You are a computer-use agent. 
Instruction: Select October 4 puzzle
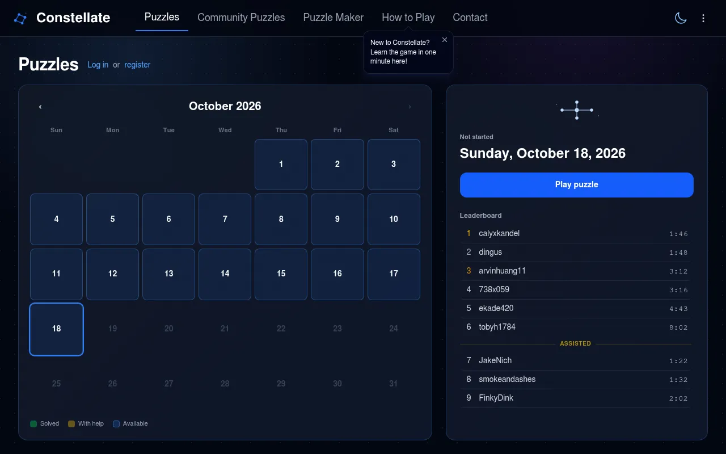56,219
